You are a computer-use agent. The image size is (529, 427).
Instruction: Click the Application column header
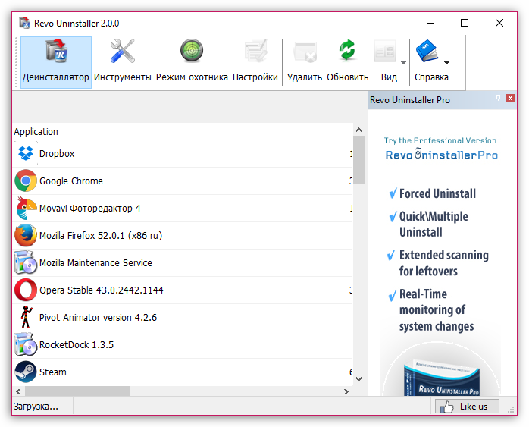36,132
